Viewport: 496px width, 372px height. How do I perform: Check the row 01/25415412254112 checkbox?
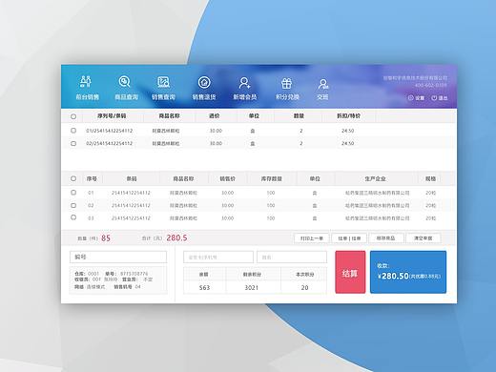pyautogui.click(x=73, y=131)
